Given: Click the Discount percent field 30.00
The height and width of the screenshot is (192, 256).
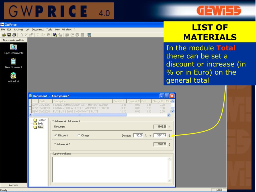Looking at the screenshot, I should (138, 135).
